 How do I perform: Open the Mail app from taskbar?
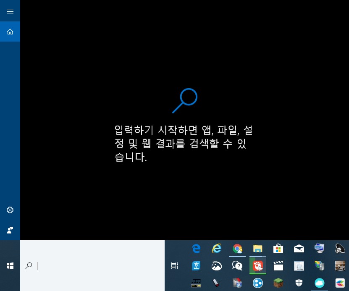pos(299,249)
